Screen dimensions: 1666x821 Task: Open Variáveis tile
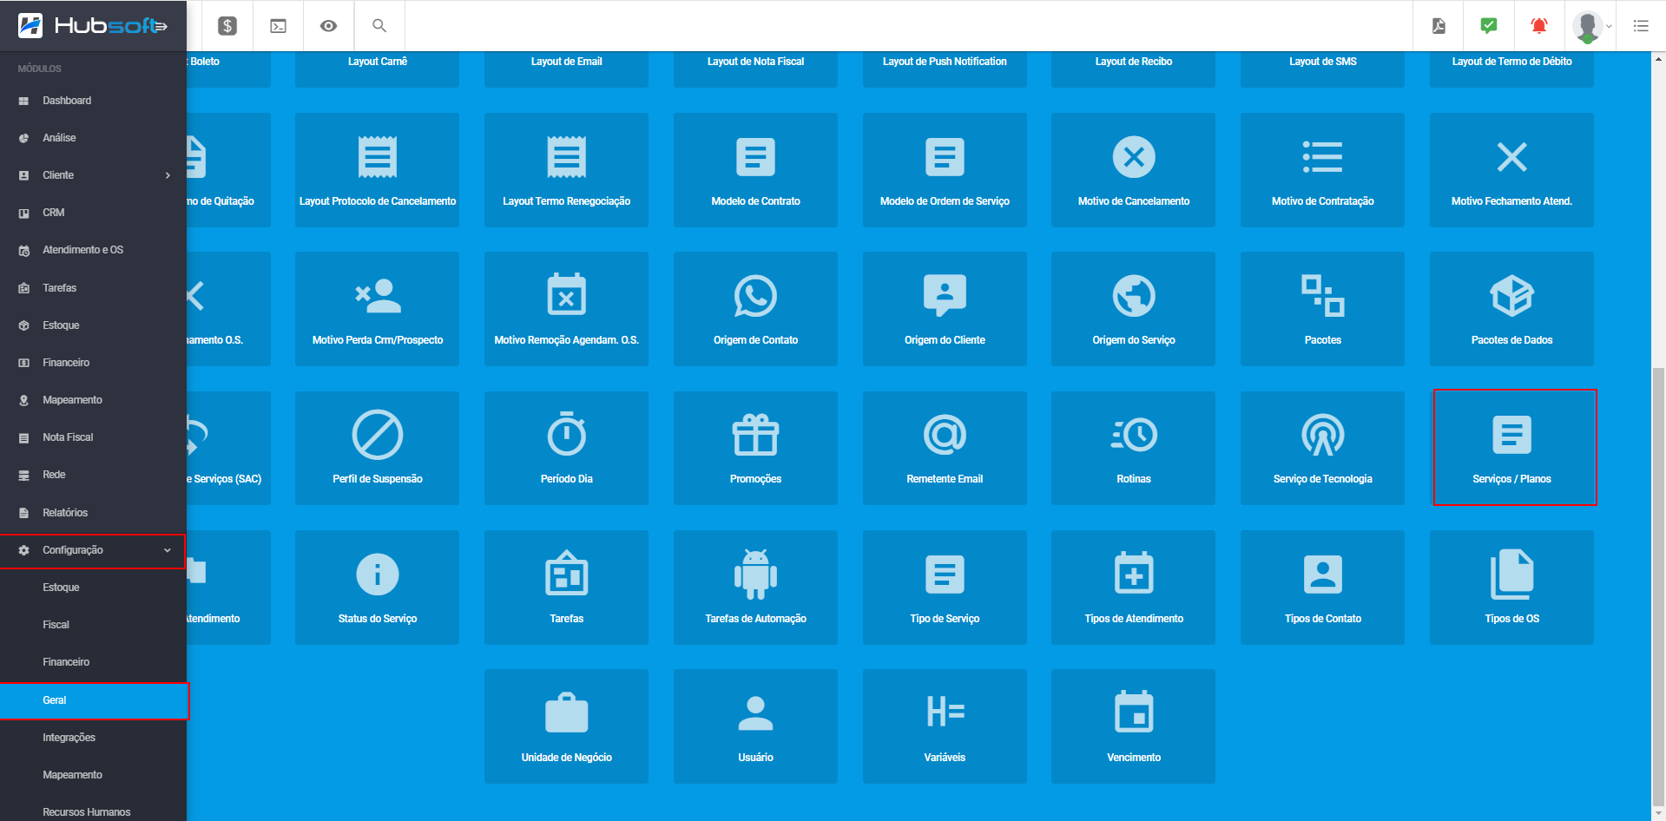coord(945,726)
